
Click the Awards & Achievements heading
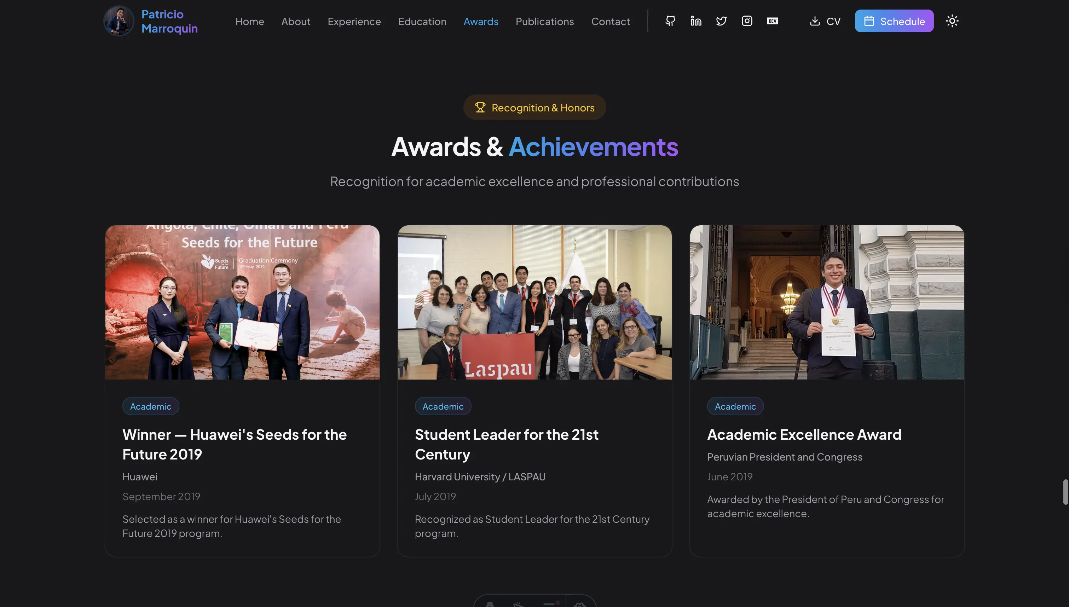(534, 147)
